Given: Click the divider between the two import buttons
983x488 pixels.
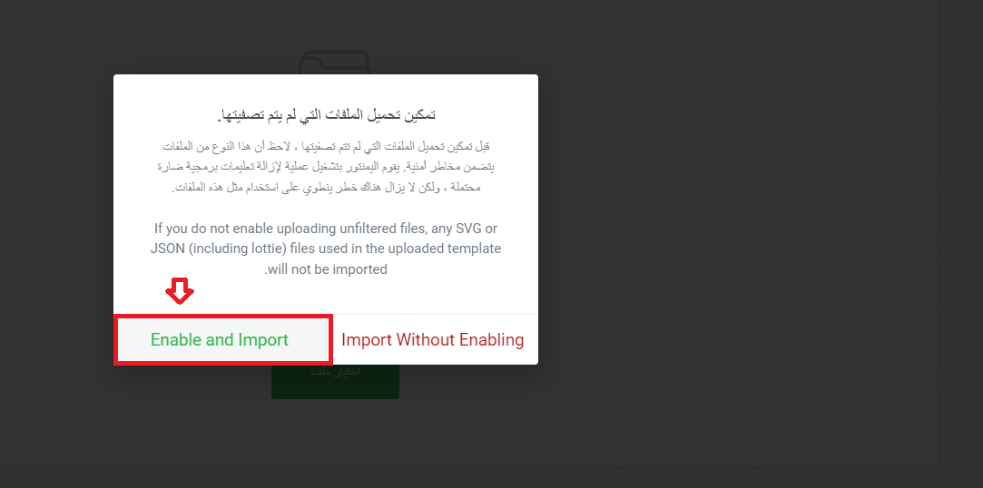Looking at the screenshot, I should click(332, 339).
